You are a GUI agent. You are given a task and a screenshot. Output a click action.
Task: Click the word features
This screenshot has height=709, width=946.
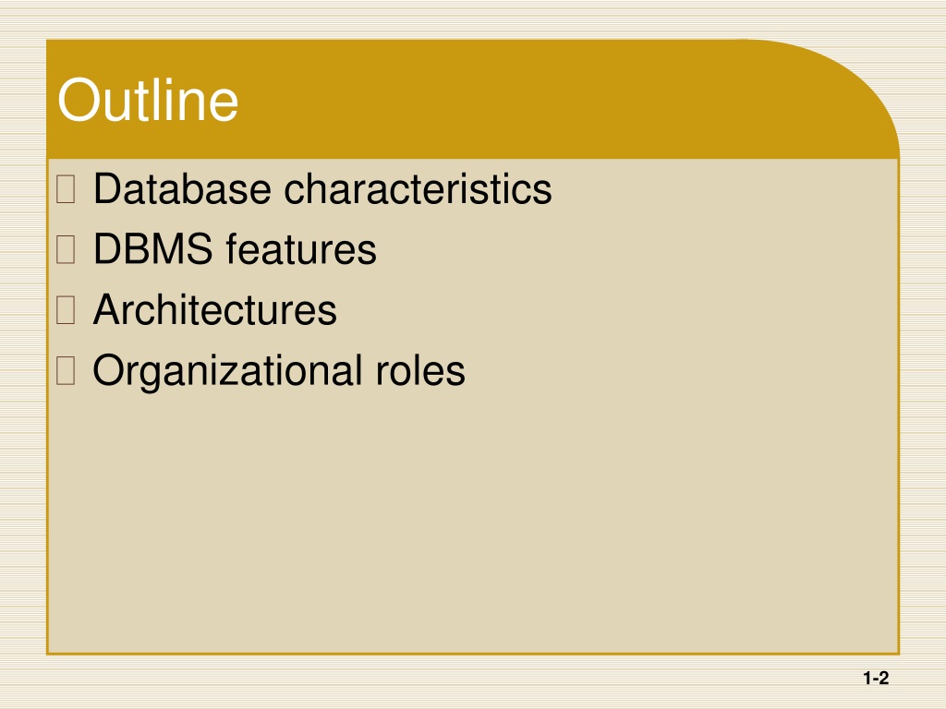pos(301,249)
